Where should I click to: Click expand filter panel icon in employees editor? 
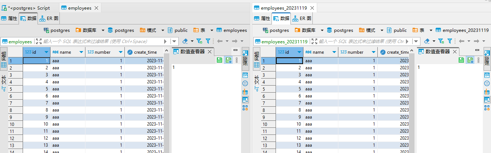point(39,41)
